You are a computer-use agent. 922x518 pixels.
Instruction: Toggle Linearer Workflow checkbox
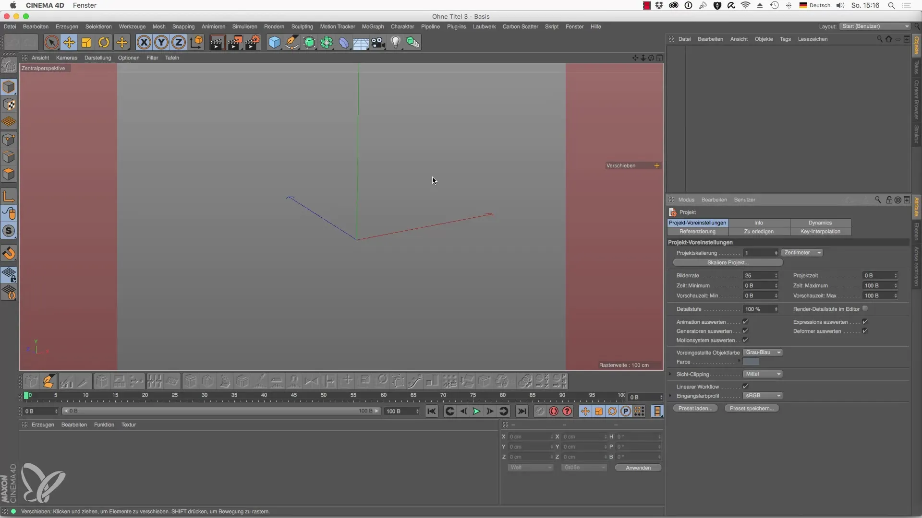click(745, 386)
